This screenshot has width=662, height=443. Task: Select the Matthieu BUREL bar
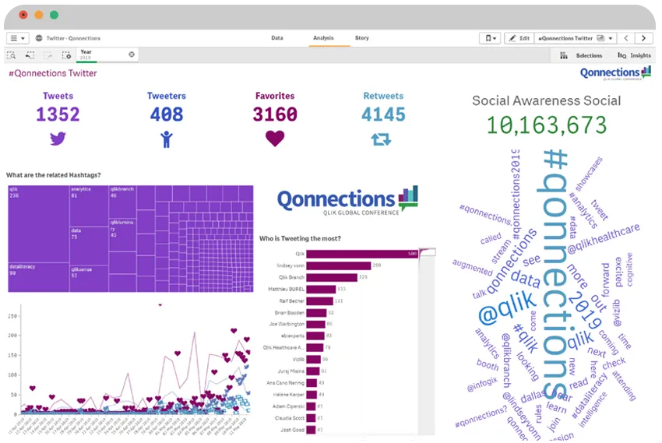tap(321, 290)
